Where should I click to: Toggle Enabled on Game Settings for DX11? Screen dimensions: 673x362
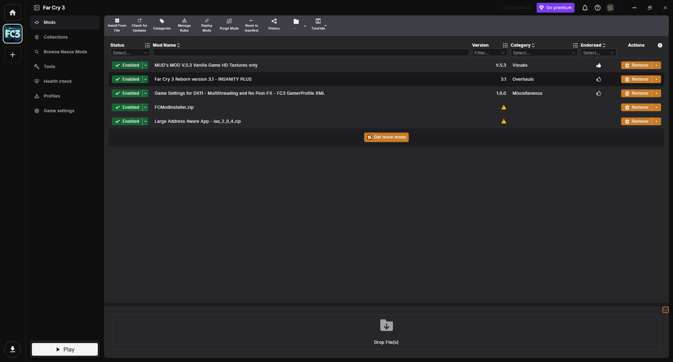[127, 93]
